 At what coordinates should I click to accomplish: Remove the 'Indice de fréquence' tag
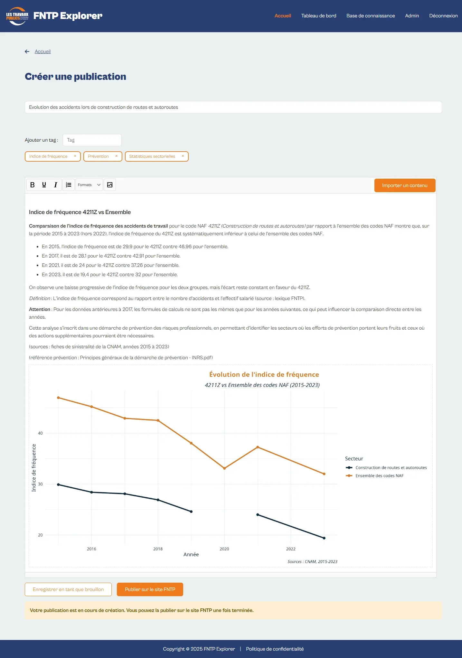point(75,156)
